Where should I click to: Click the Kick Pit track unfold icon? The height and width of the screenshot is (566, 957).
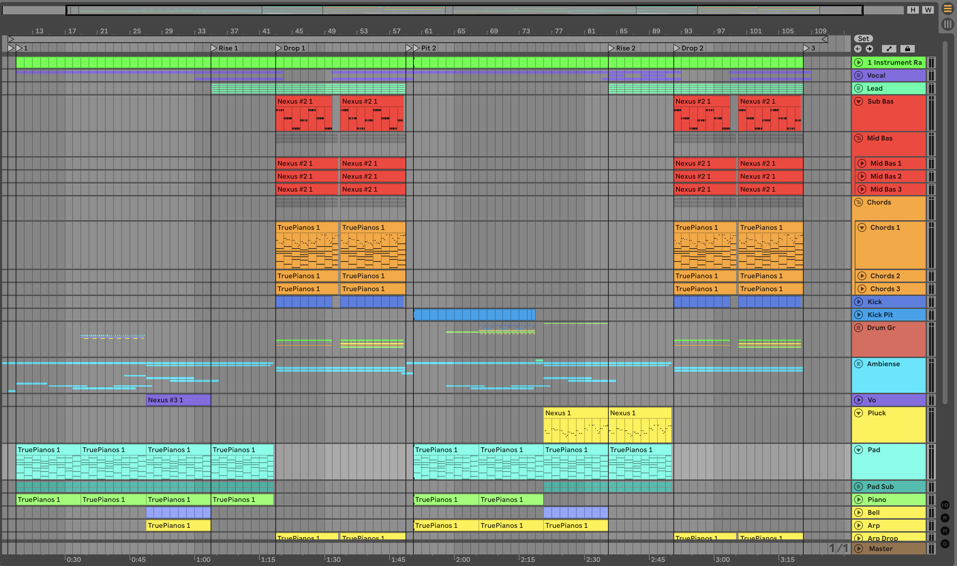pyautogui.click(x=858, y=315)
